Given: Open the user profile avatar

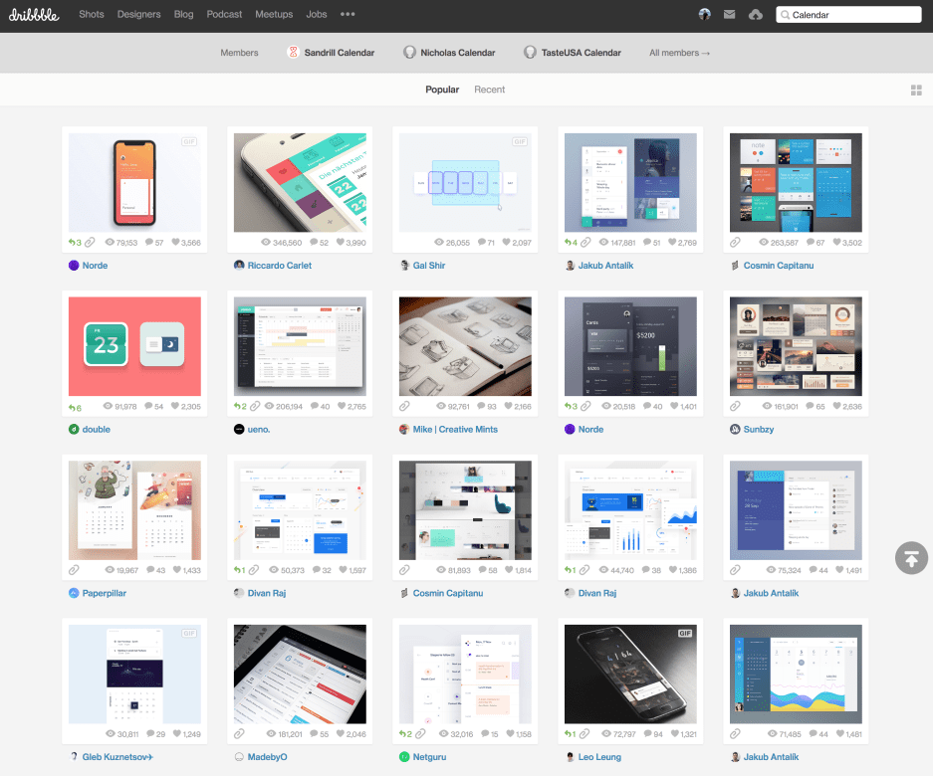Looking at the screenshot, I should click(x=705, y=14).
